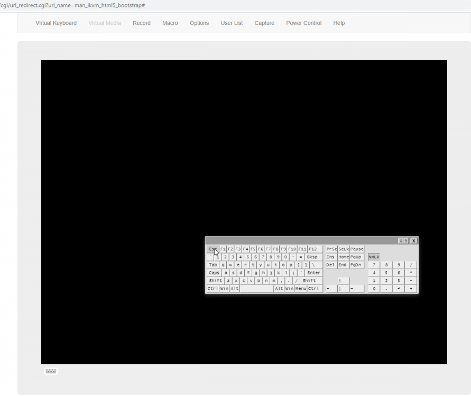Open the Virtual Keyboard menu
Viewport: 471px width, 396px height.
56,23
